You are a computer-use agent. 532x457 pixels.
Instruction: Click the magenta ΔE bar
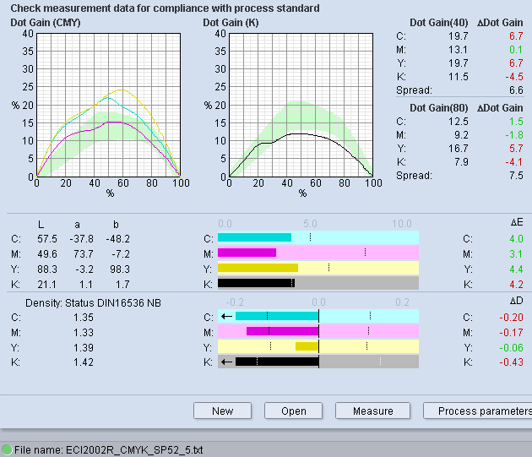pos(247,253)
